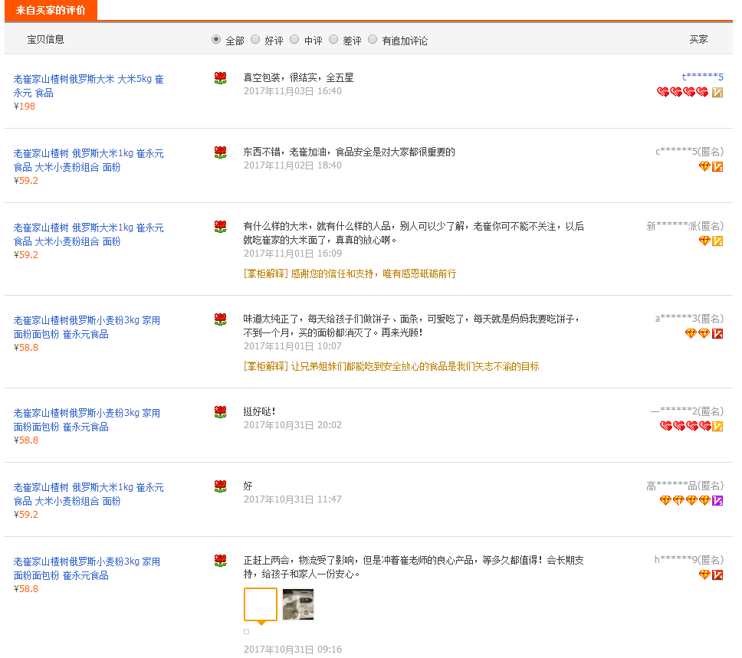Select the 全部 radio filter
742x658 pixels.
[216, 40]
